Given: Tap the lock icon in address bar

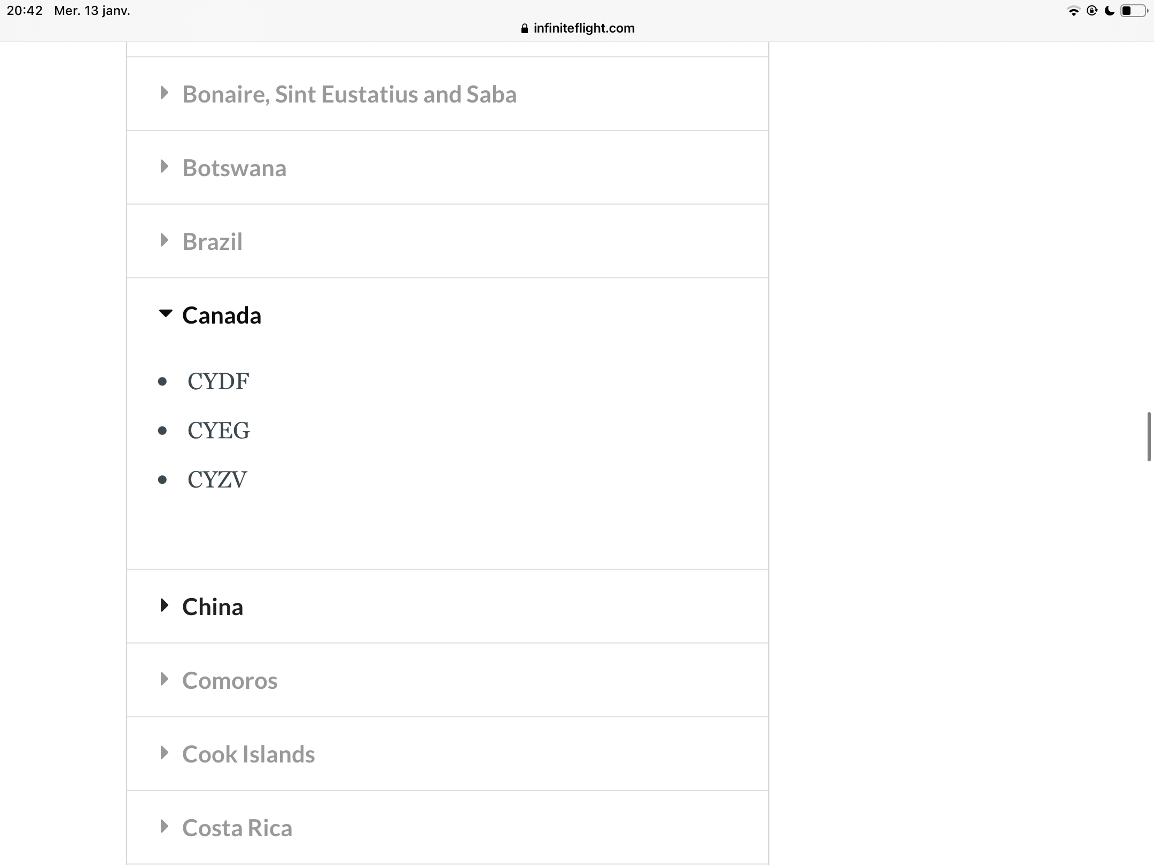Looking at the screenshot, I should click(524, 29).
